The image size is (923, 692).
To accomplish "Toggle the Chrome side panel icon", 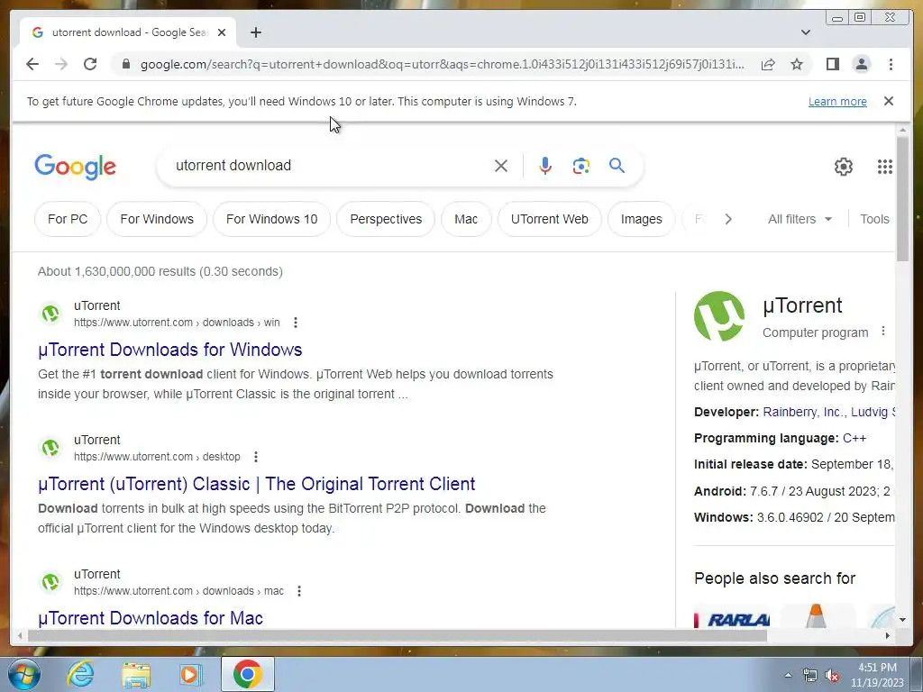I will click(x=832, y=64).
